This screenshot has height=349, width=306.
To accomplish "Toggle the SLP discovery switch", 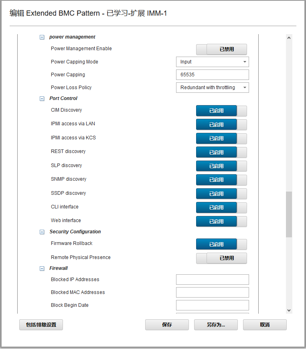I will pyautogui.click(x=221, y=166).
